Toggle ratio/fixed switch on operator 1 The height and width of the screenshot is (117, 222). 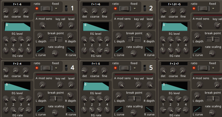pos(46,8)
